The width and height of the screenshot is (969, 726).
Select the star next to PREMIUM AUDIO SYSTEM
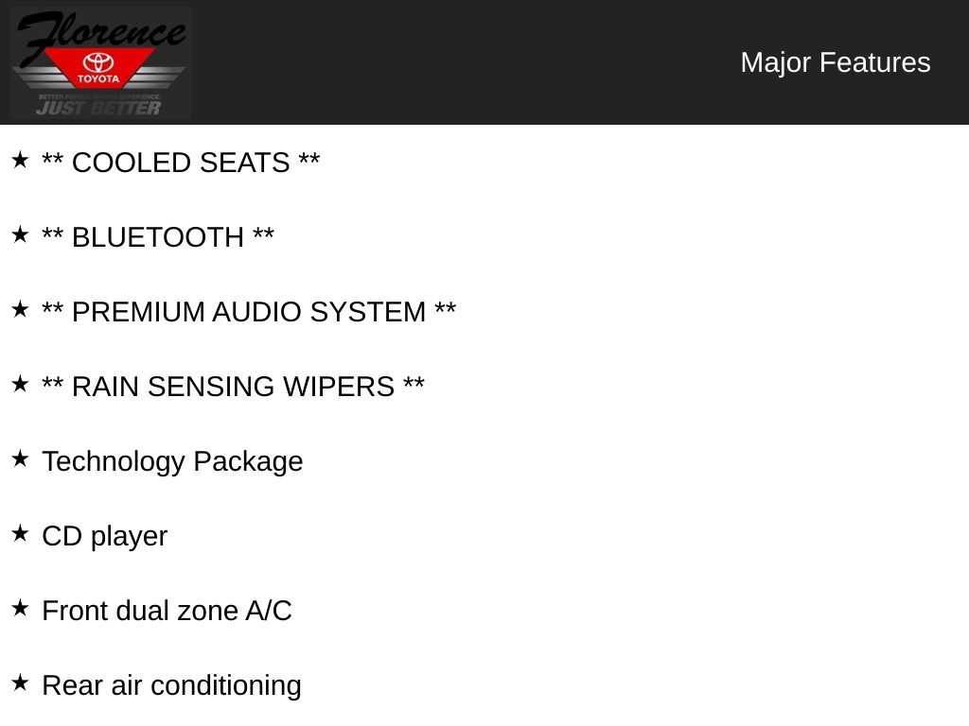pos(20,310)
